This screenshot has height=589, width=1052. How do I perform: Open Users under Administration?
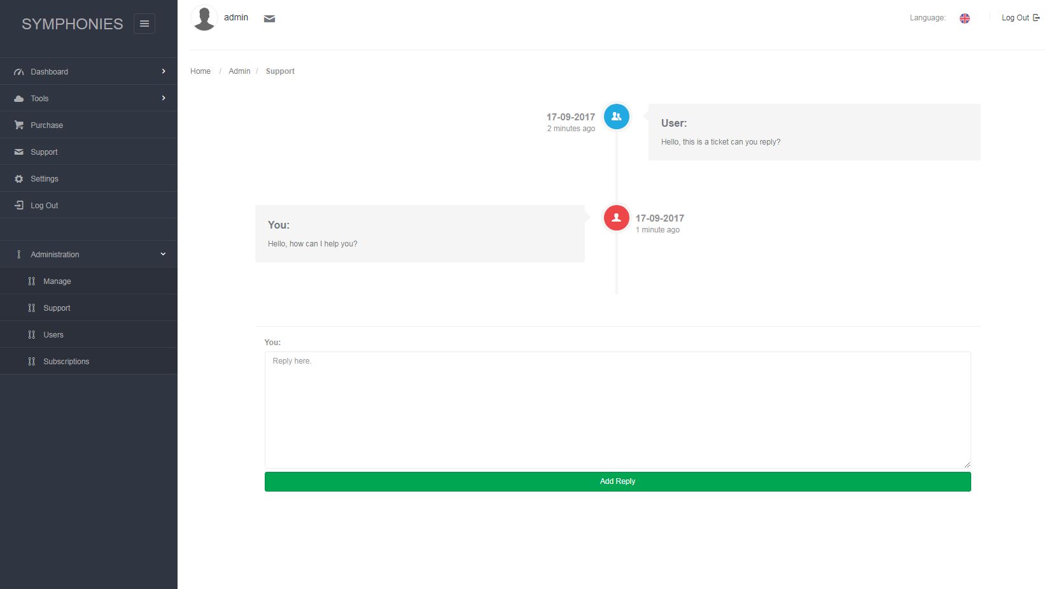pos(88,335)
